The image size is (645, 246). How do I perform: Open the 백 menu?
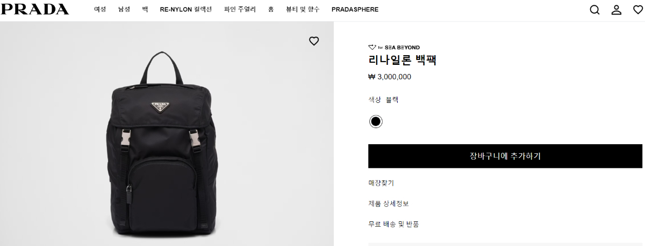[145, 10]
